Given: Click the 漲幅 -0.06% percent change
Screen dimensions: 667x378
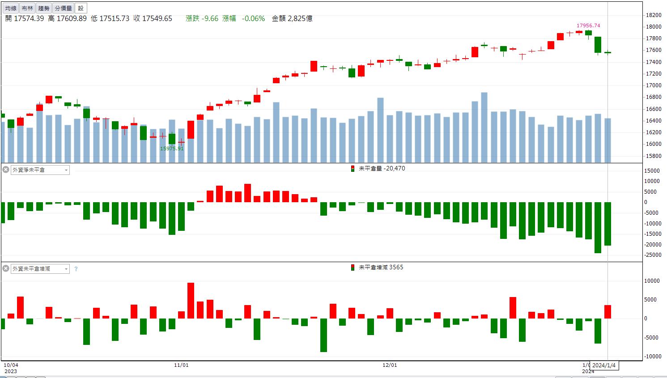Looking at the screenshot, I should tap(244, 19).
